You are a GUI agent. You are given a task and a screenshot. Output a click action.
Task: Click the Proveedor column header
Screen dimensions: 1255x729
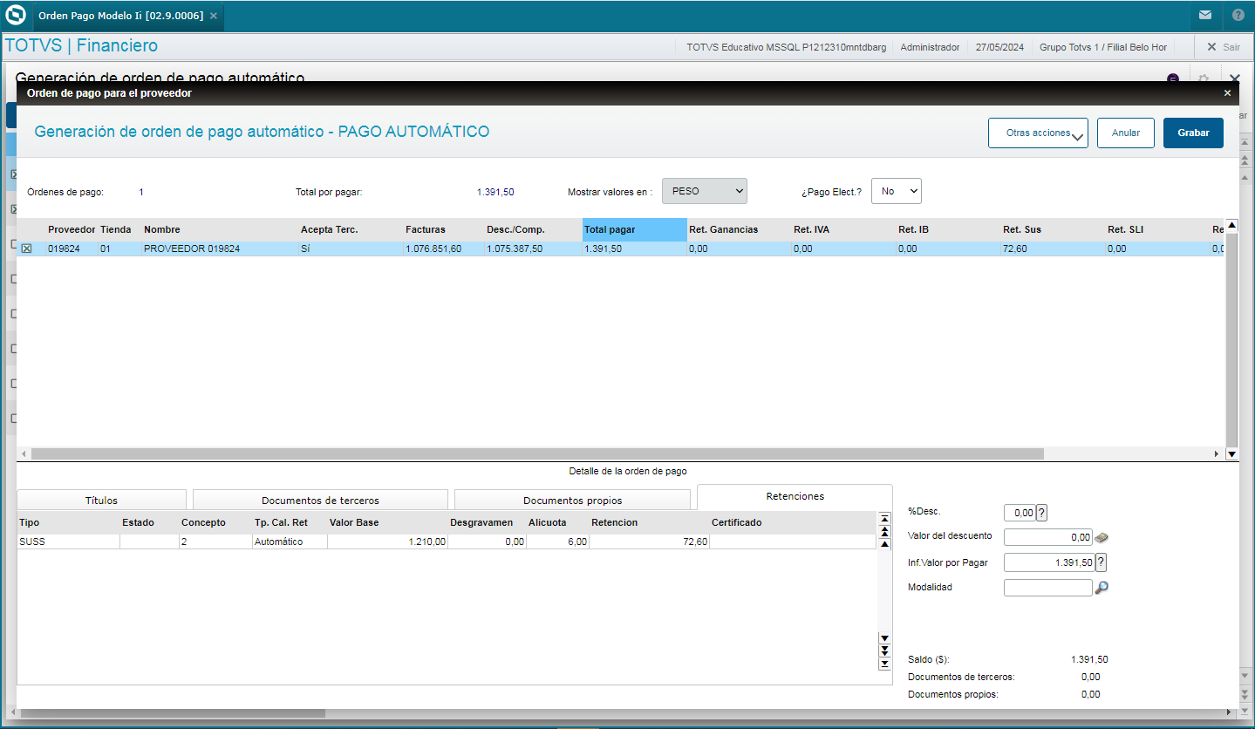click(72, 229)
